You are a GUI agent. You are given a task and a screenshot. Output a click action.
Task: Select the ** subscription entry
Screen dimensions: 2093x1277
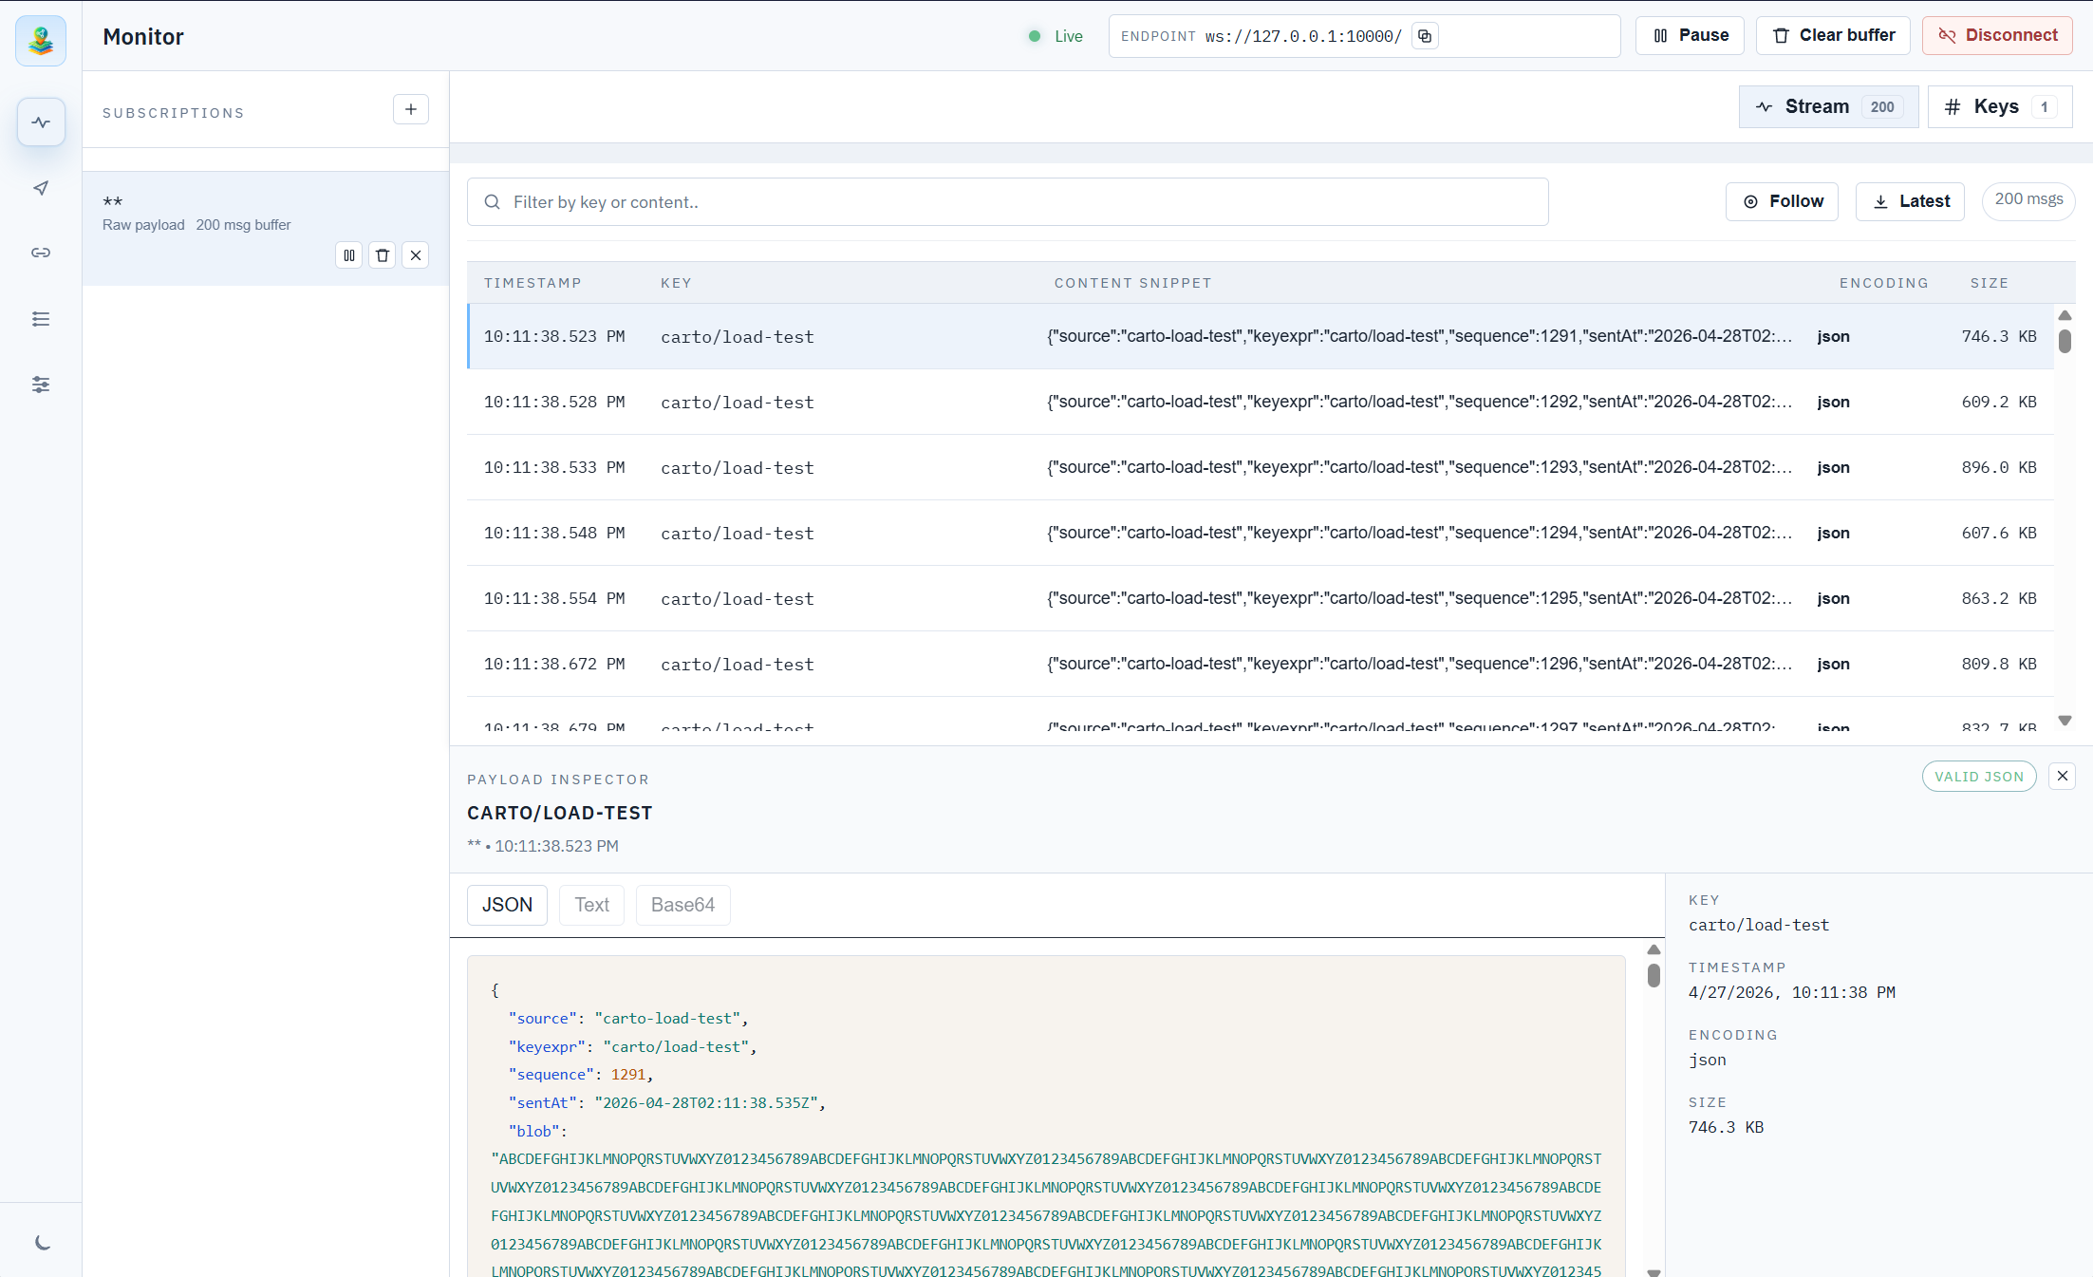(266, 228)
